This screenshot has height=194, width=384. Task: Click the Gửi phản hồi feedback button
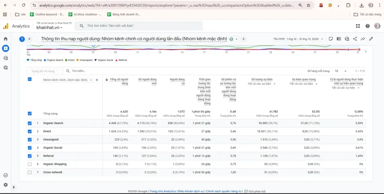pos(255,191)
